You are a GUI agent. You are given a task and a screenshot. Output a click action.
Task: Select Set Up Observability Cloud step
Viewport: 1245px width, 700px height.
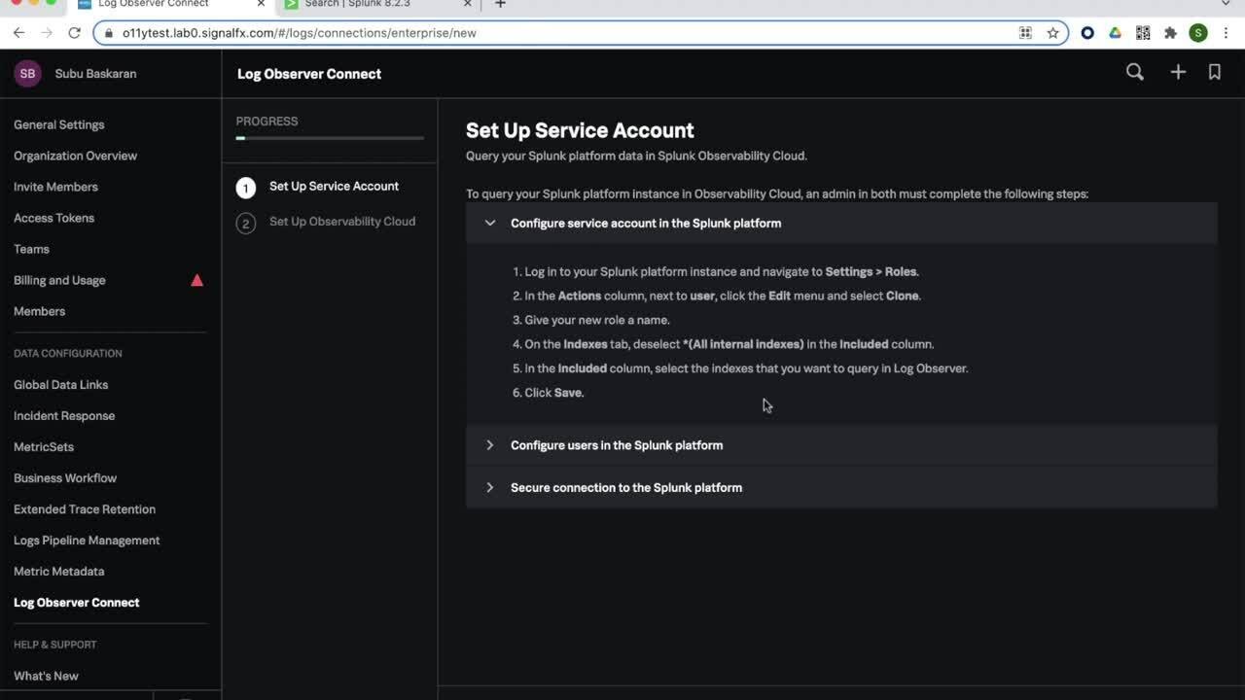click(x=342, y=221)
